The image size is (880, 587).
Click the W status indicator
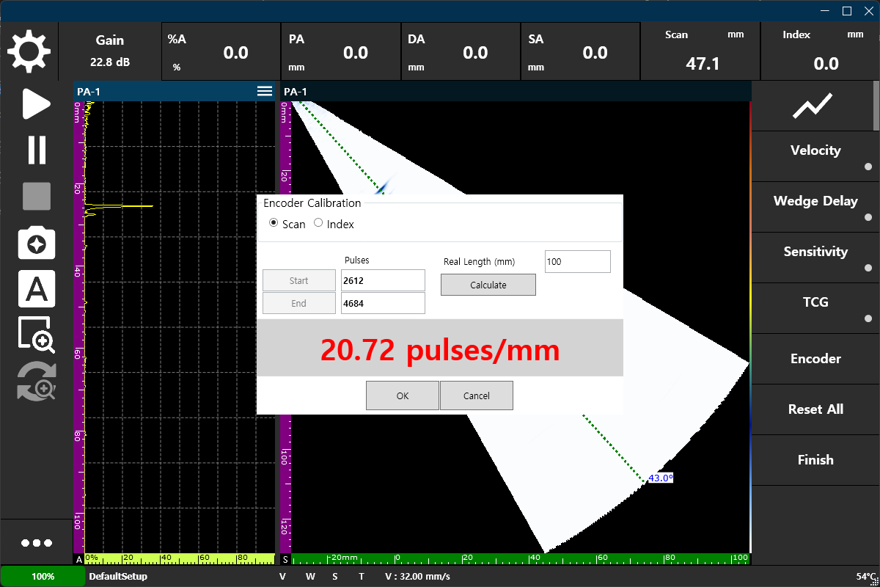pos(310,577)
